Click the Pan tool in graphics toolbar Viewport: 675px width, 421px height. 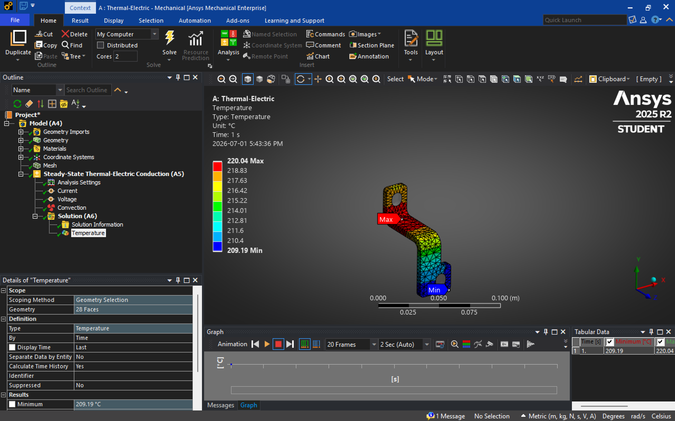pos(318,79)
